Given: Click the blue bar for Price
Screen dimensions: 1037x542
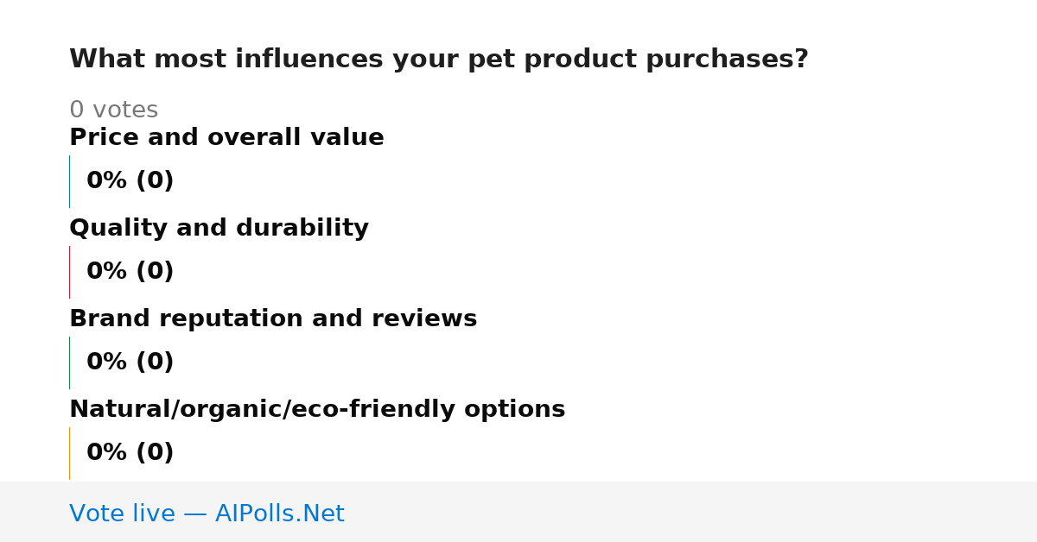Looking at the screenshot, I should click(69, 181).
